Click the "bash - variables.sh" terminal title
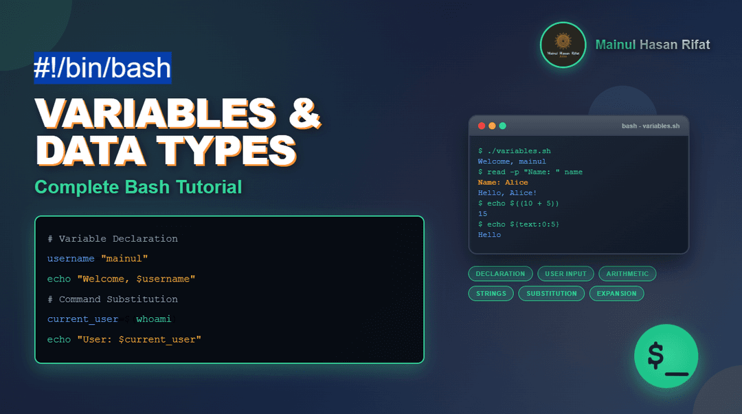This screenshot has height=414, width=742. 650,126
